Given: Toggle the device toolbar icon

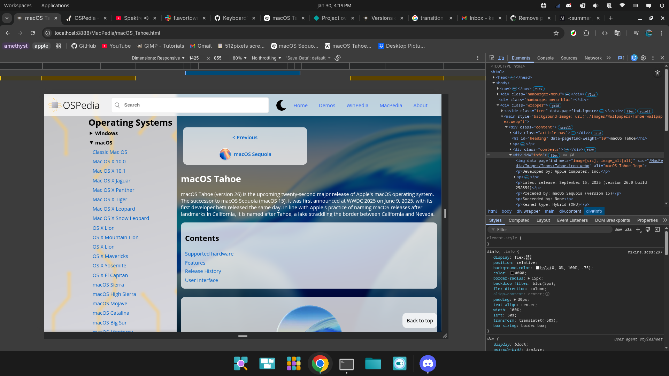Looking at the screenshot, I should click(501, 58).
